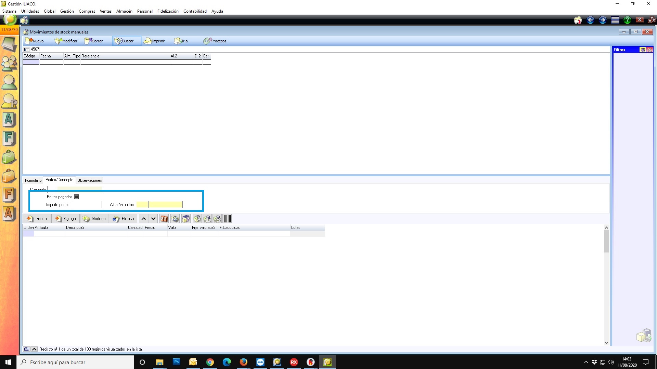
Task: Click the tile windows icon
Action: [x=615, y=20]
